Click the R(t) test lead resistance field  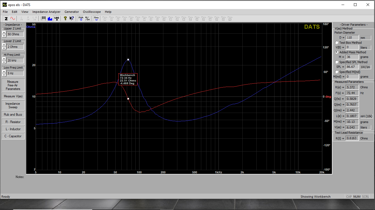pyautogui.click(x=352, y=138)
